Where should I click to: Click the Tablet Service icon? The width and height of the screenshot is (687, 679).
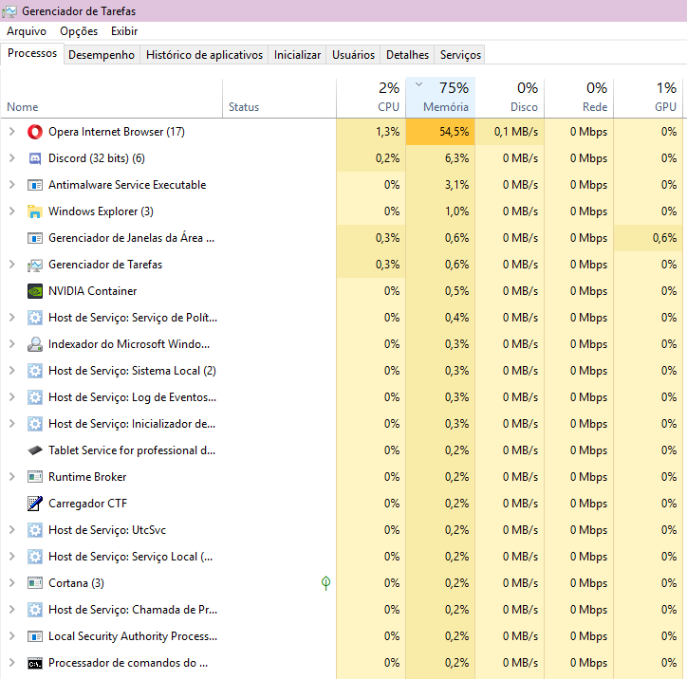click(34, 450)
